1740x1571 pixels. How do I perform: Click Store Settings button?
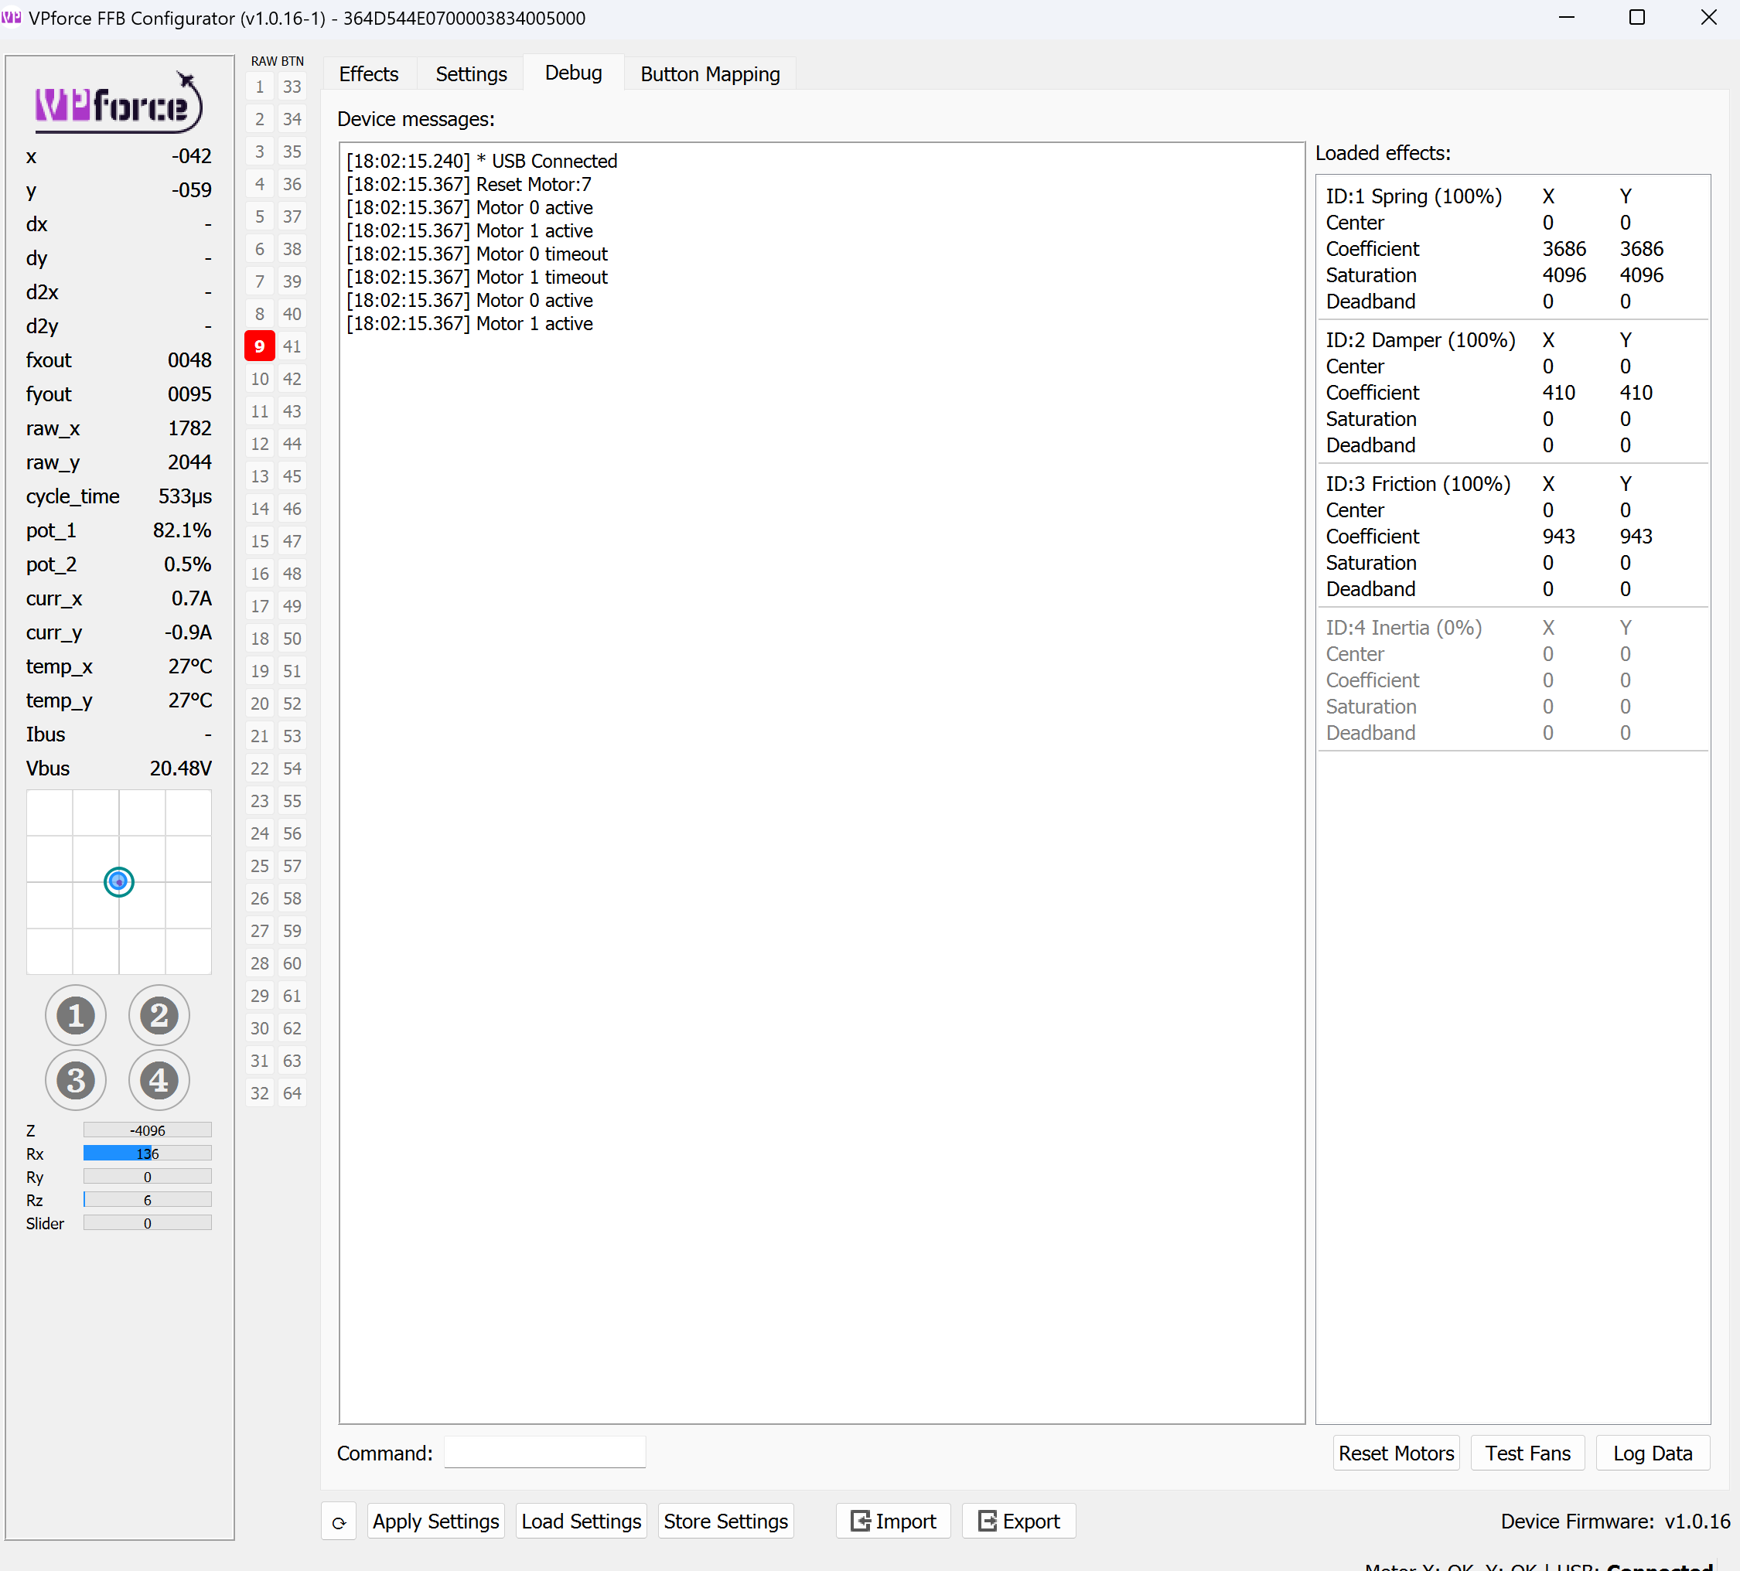pos(725,1521)
